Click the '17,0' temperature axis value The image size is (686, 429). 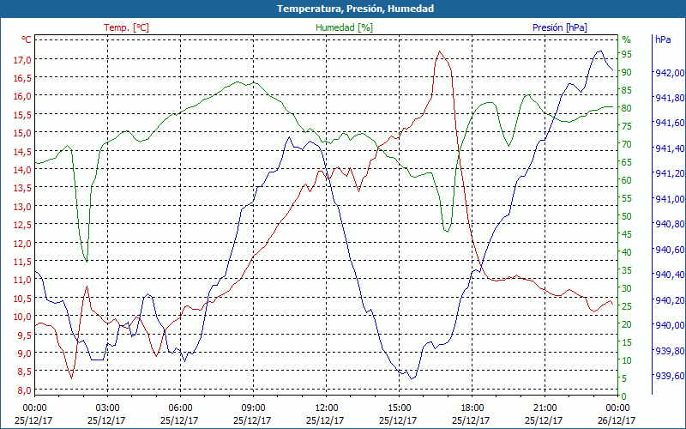(x=23, y=59)
